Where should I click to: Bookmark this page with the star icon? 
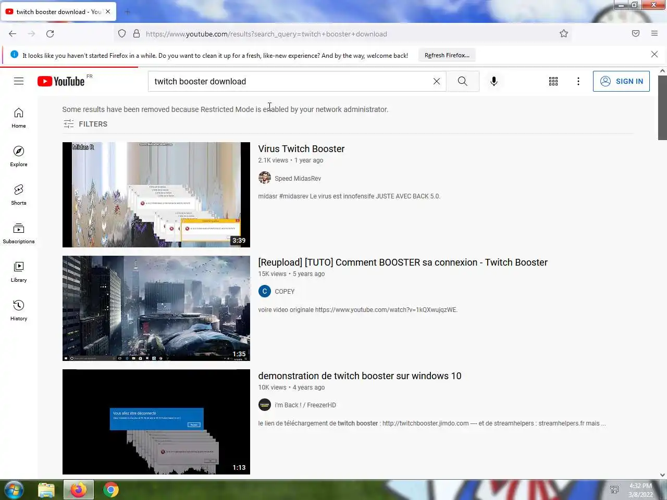click(564, 34)
